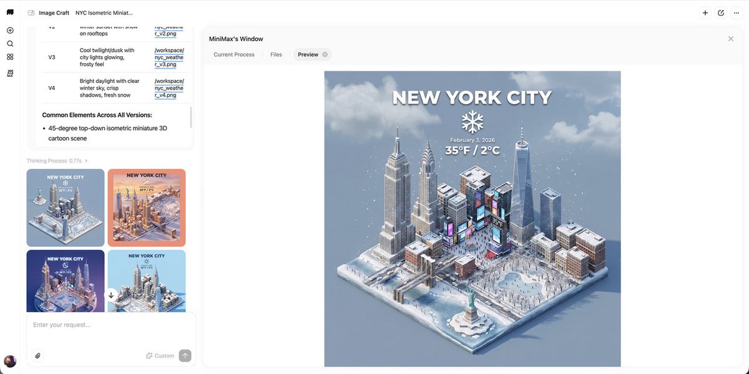Open the grey snowy NYC thumbnail
This screenshot has height=374, width=749.
coord(66,208)
